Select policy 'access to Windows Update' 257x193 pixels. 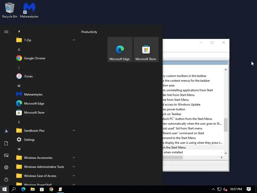tap(193, 104)
